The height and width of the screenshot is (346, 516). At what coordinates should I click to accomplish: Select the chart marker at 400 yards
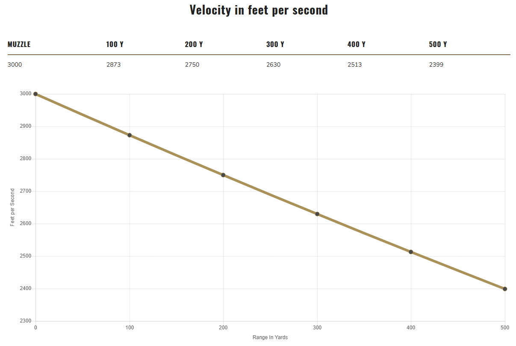click(x=411, y=252)
